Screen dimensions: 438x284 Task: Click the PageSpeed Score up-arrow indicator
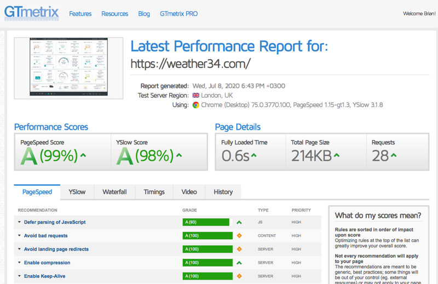point(83,155)
